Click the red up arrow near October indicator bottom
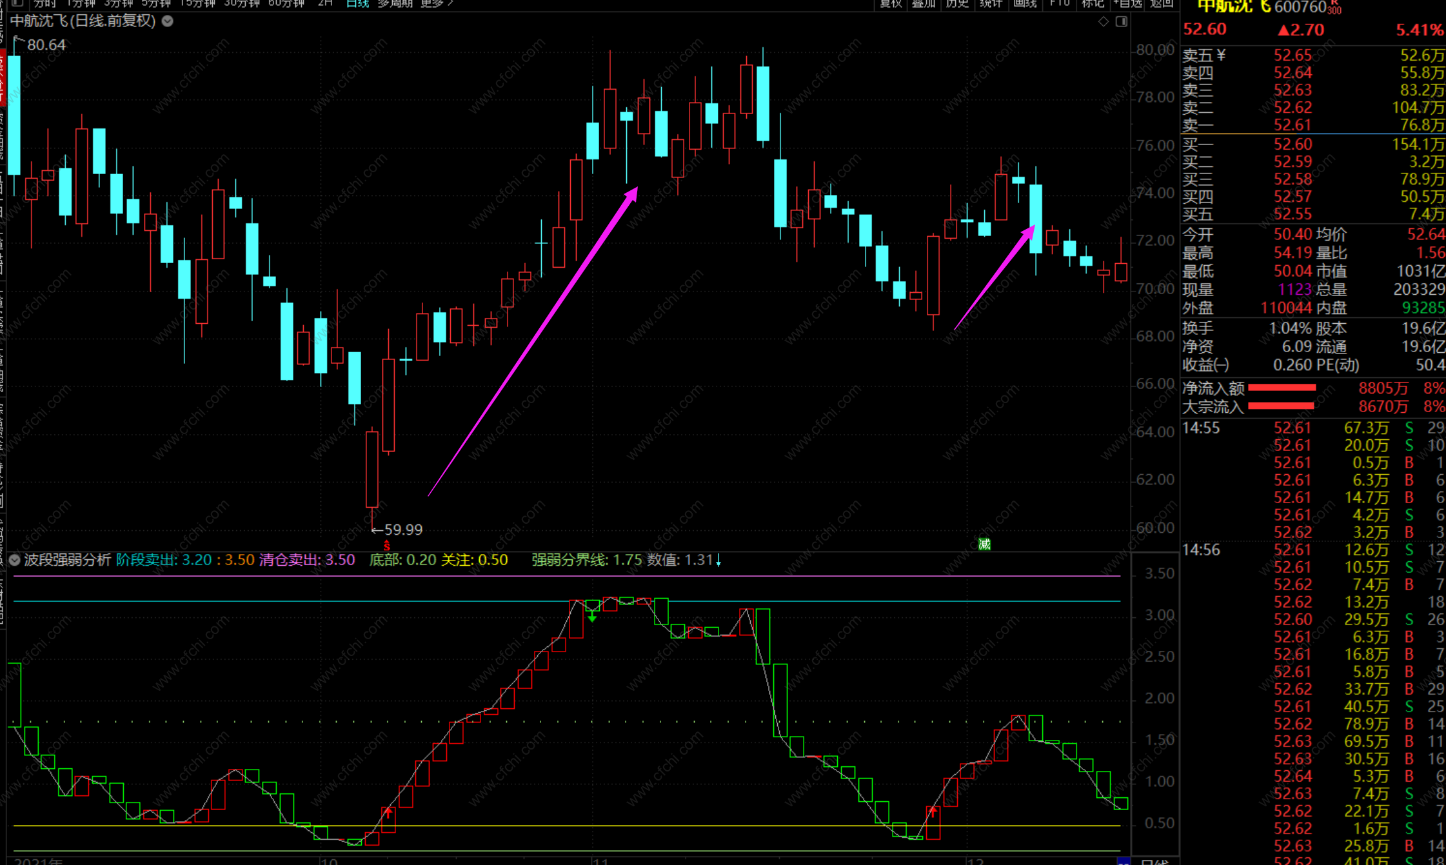The height and width of the screenshot is (865, 1446). [x=388, y=813]
